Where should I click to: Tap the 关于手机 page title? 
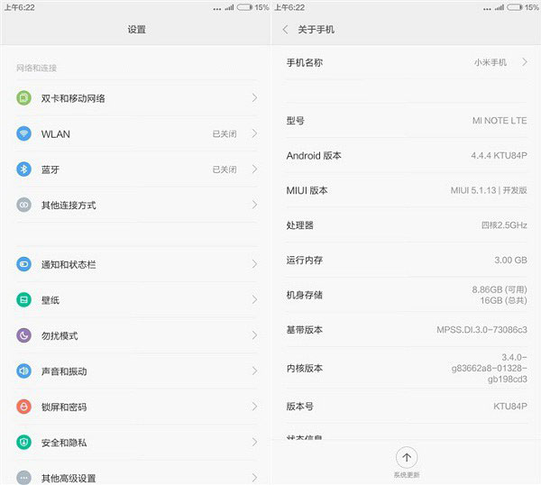click(316, 30)
